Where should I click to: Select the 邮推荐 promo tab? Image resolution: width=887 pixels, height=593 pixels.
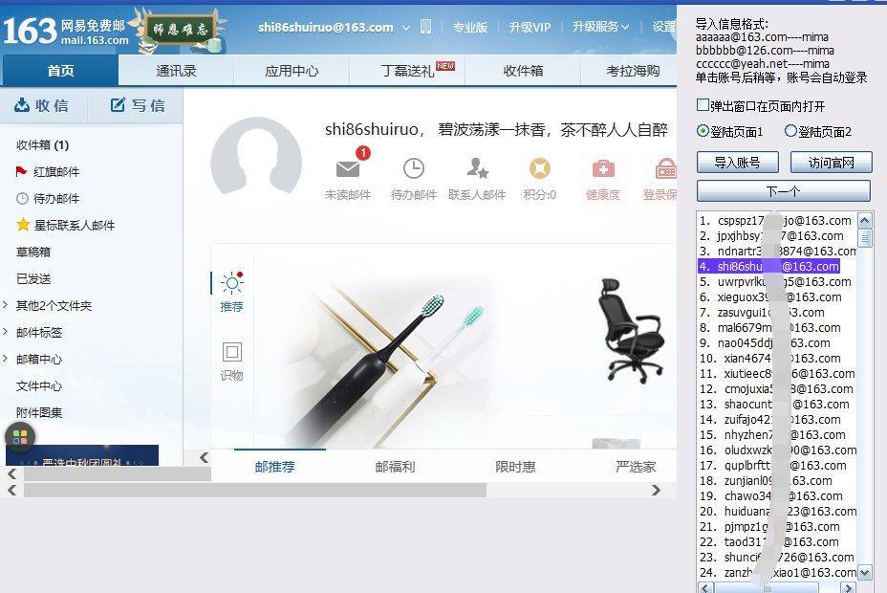coord(275,467)
